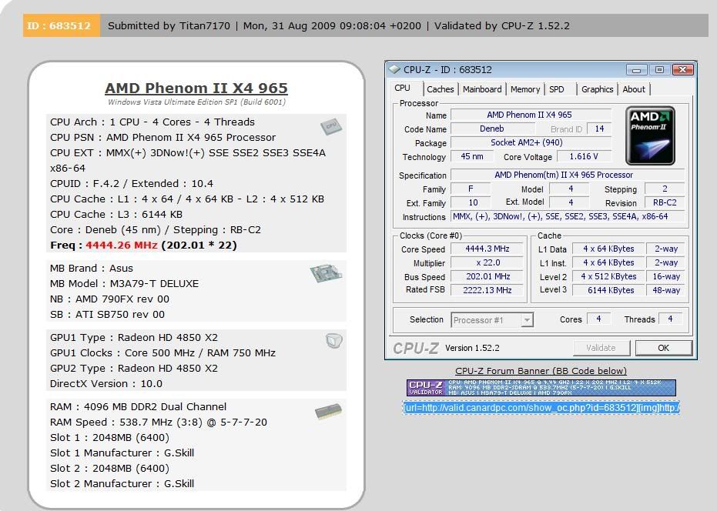Click the Name field AMD Phenom II X4 965

tap(529, 115)
